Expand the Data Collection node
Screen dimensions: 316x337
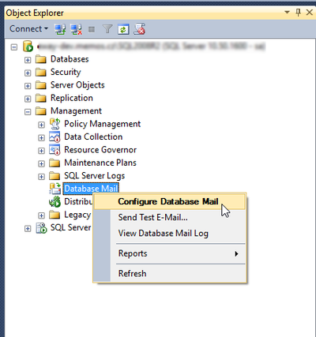pos(41,138)
